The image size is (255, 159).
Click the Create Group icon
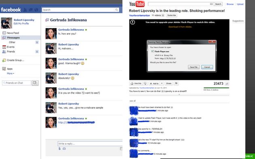coord(4,60)
